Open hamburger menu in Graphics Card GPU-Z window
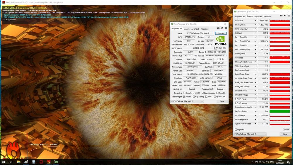 coord(226,28)
